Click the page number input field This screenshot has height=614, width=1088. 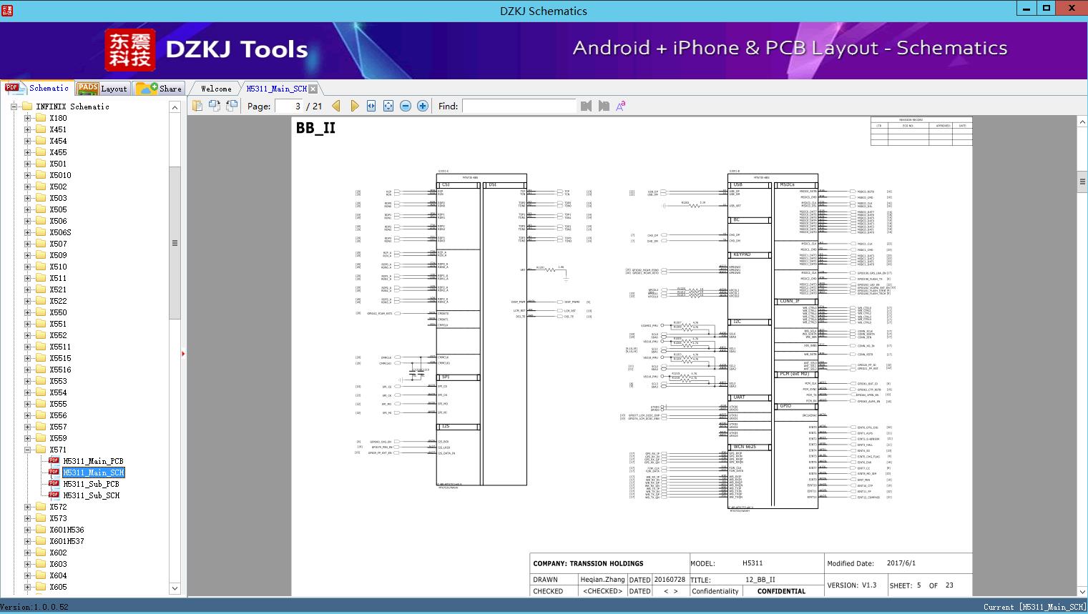[x=288, y=106]
